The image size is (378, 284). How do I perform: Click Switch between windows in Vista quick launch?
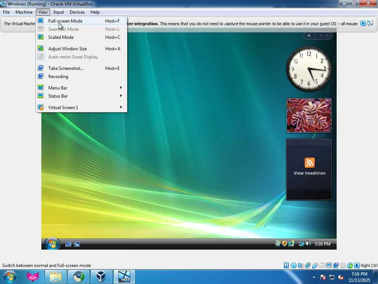(77, 244)
